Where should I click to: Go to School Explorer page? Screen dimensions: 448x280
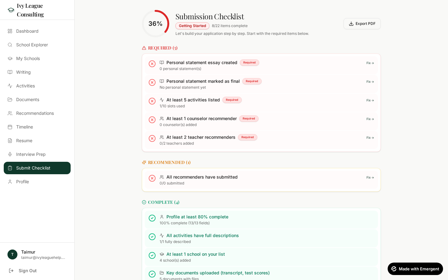37,45
